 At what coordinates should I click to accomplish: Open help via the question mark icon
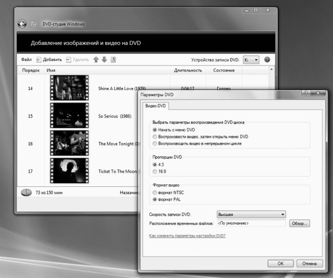(267, 59)
